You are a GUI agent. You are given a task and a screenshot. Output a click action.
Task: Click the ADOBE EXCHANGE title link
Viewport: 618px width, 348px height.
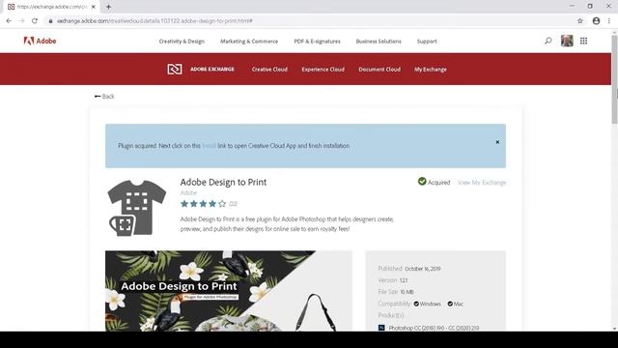[x=212, y=69]
